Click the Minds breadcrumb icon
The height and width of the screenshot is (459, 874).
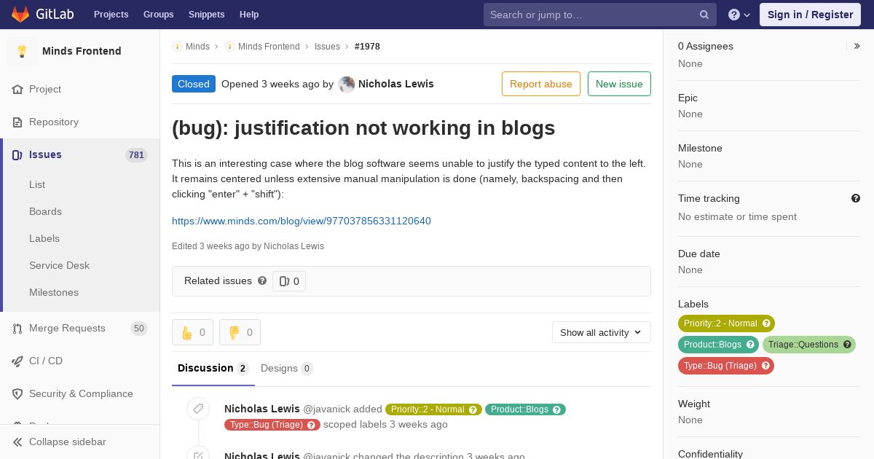[177, 47]
